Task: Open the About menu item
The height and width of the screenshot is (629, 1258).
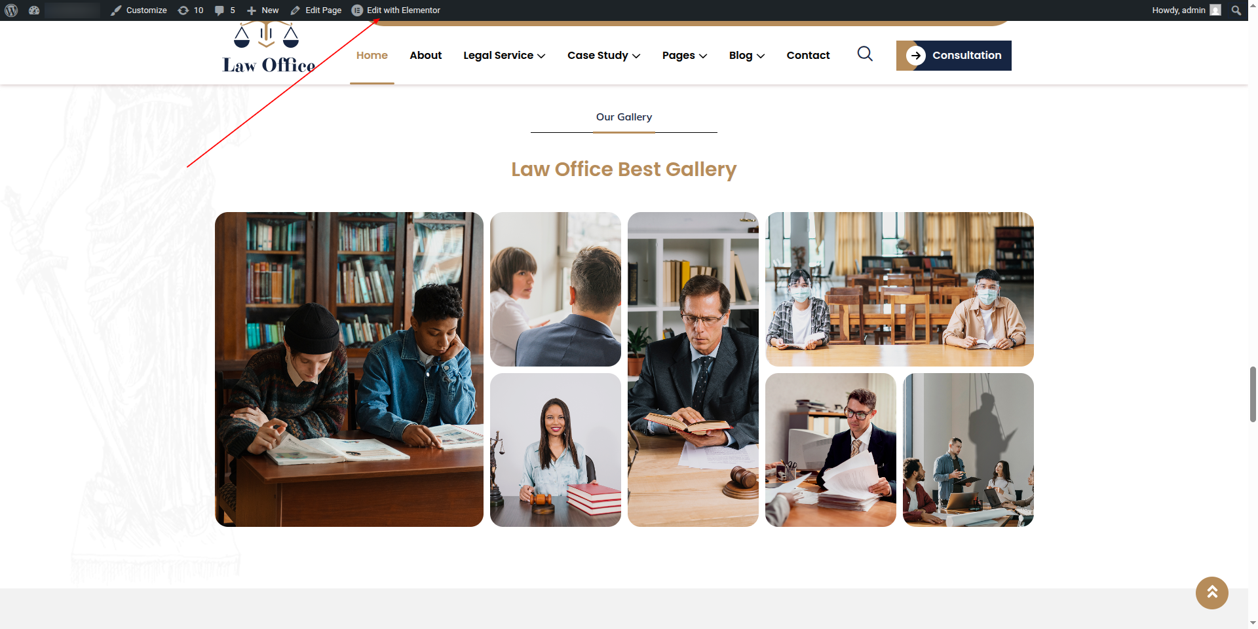Action: click(x=426, y=56)
